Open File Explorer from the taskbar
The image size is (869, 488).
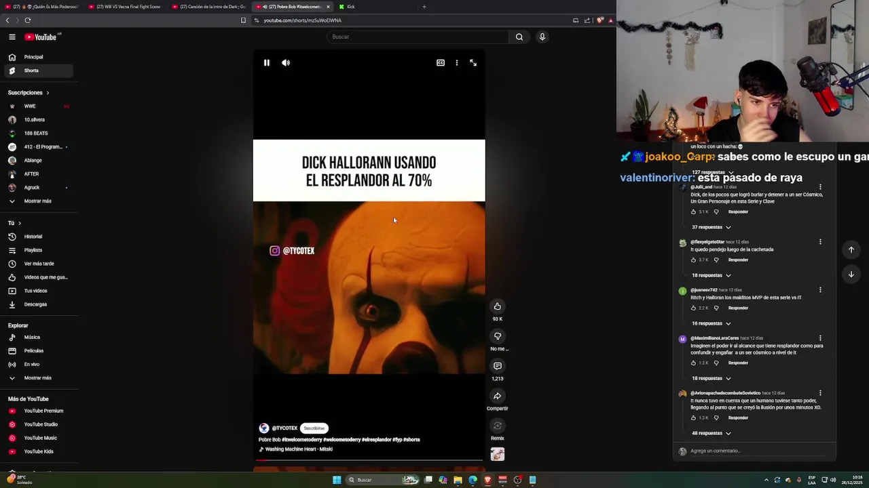[458, 480]
